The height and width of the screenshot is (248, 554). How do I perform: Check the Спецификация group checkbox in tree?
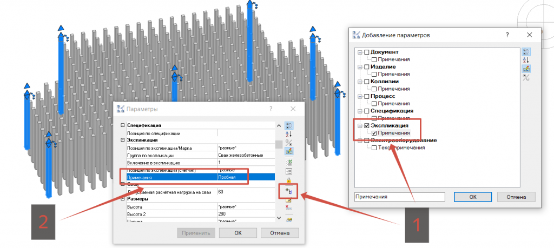(x=366, y=111)
